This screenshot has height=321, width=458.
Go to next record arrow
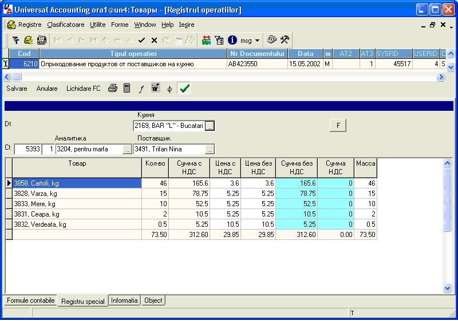point(81,41)
